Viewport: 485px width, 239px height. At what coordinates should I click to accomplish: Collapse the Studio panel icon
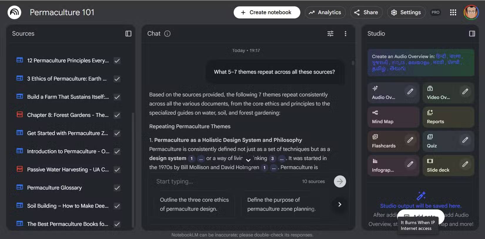(x=472, y=33)
